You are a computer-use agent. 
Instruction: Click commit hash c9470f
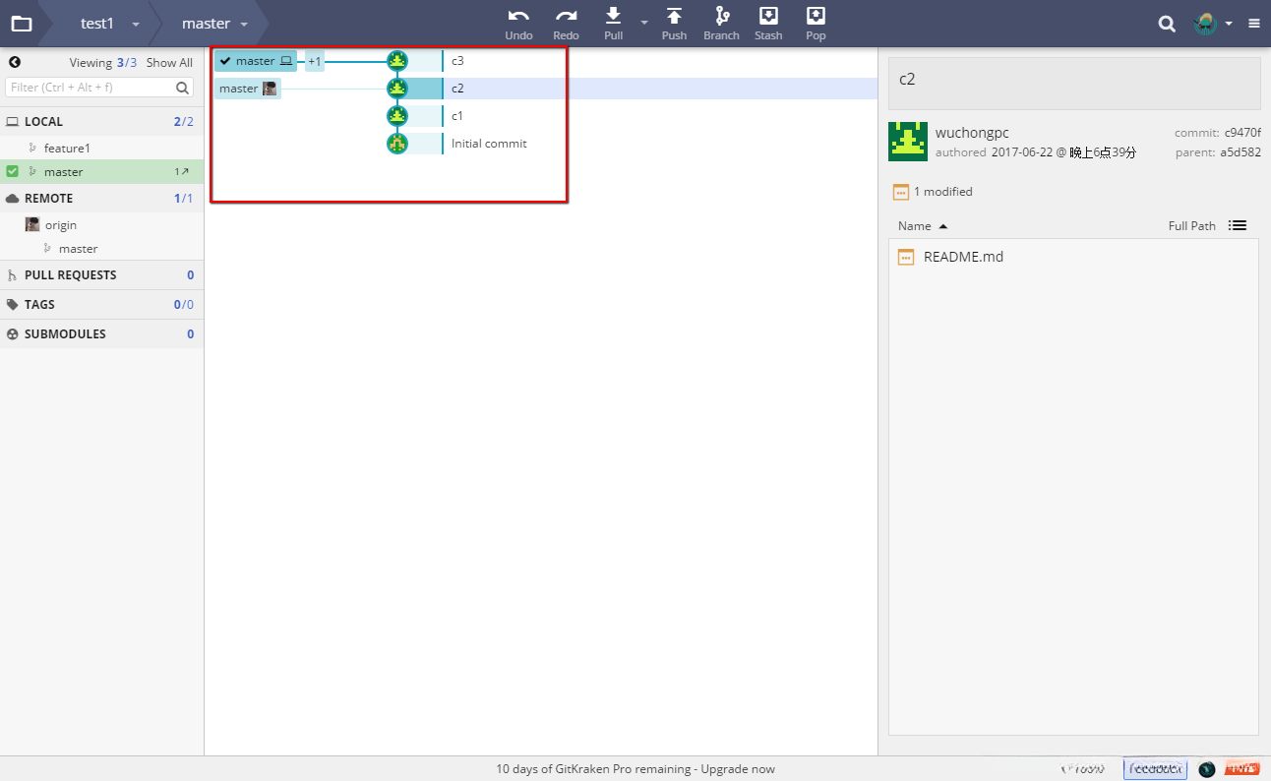pyautogui.click(x=1242, y=133)
